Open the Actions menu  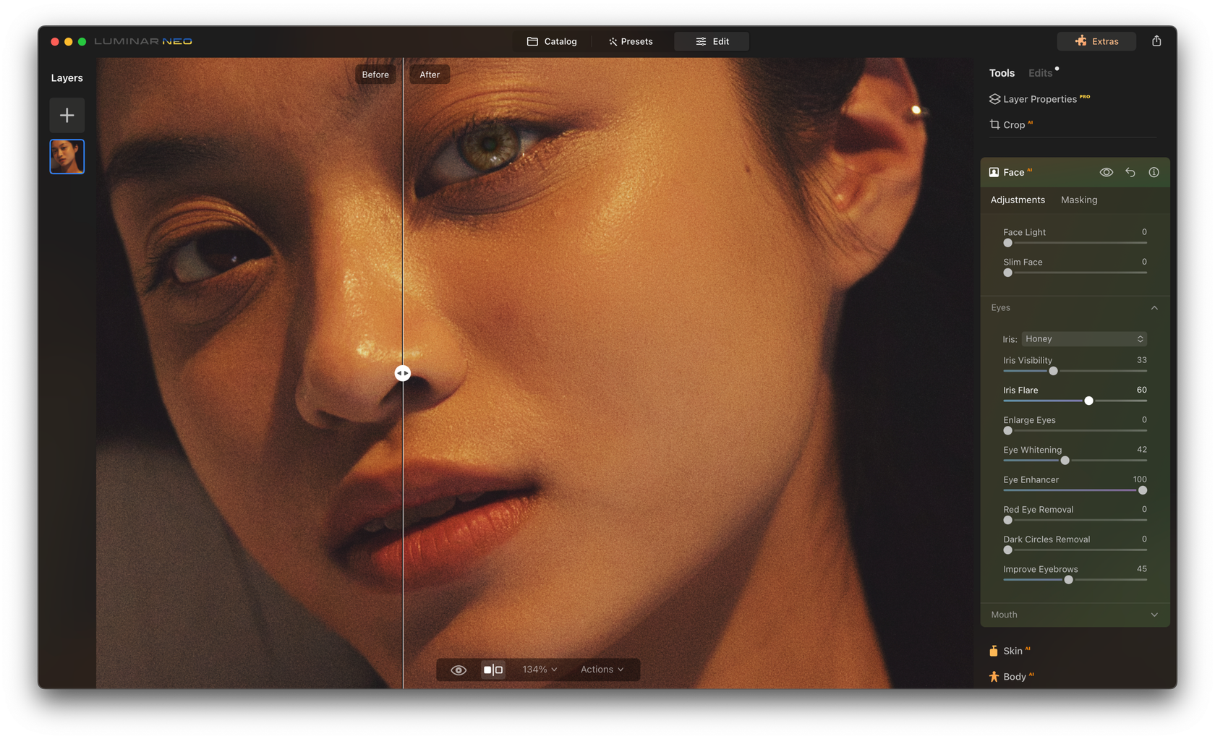tap(601, 670)
